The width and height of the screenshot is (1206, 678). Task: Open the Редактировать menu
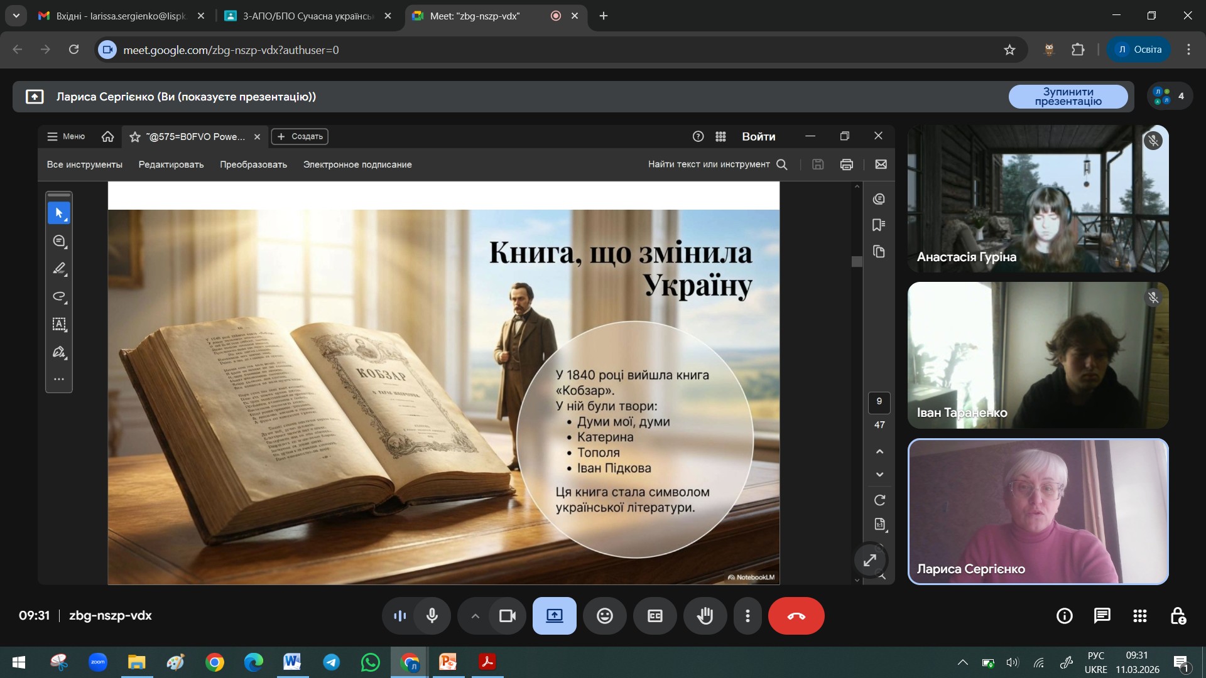171,164
